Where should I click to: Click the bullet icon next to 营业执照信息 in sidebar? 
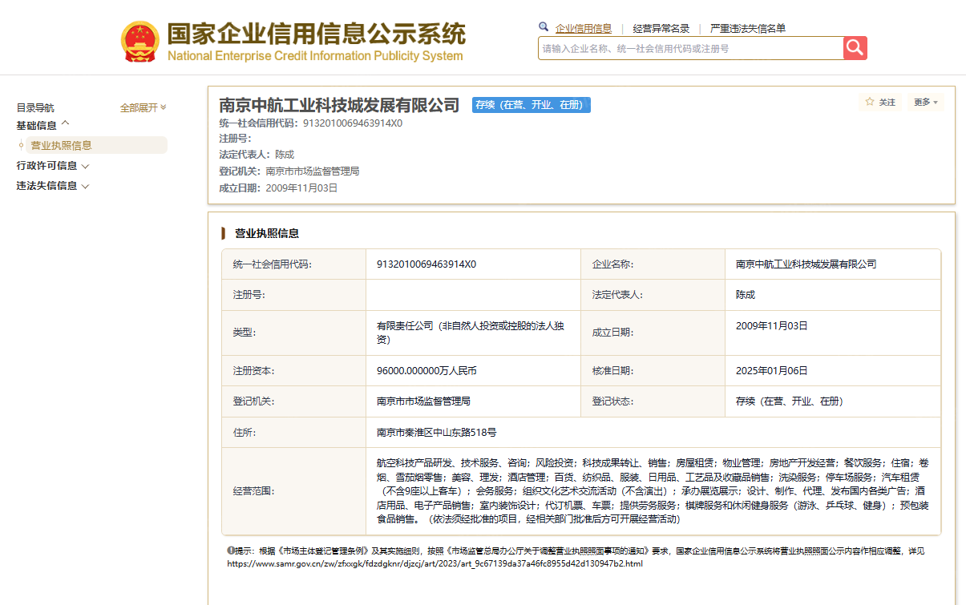(21, 145)
